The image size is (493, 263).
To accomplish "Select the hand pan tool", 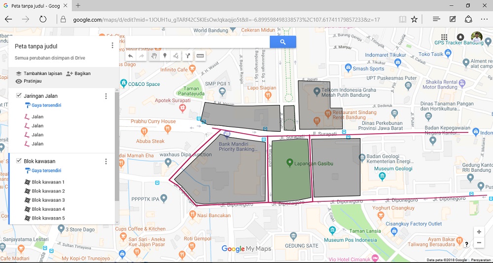I will (154, 56).
